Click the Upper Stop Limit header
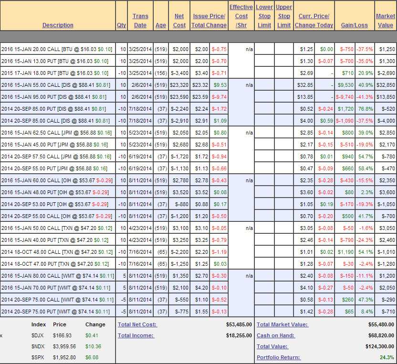Screen dimensions: 397x364 (283, 16)
